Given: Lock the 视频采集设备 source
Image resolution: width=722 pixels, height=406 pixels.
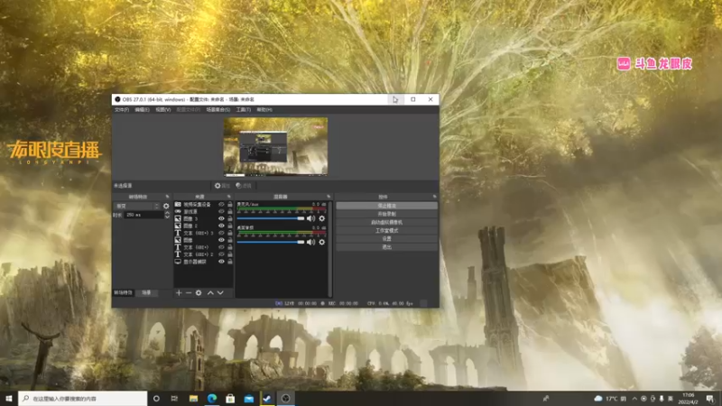Looking at the screenshot, I should point(230,205).
